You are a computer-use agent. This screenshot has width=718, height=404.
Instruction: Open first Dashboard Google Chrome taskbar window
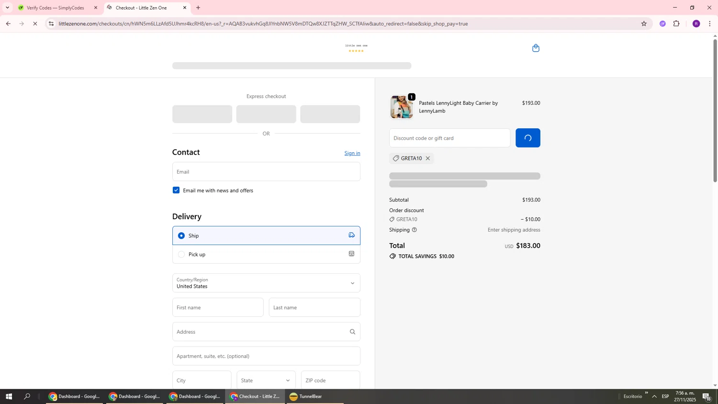(74, 396)
